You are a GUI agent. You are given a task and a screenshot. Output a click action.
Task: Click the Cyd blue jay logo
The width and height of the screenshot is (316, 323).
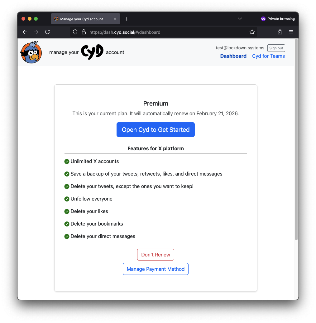click(31, 52)
